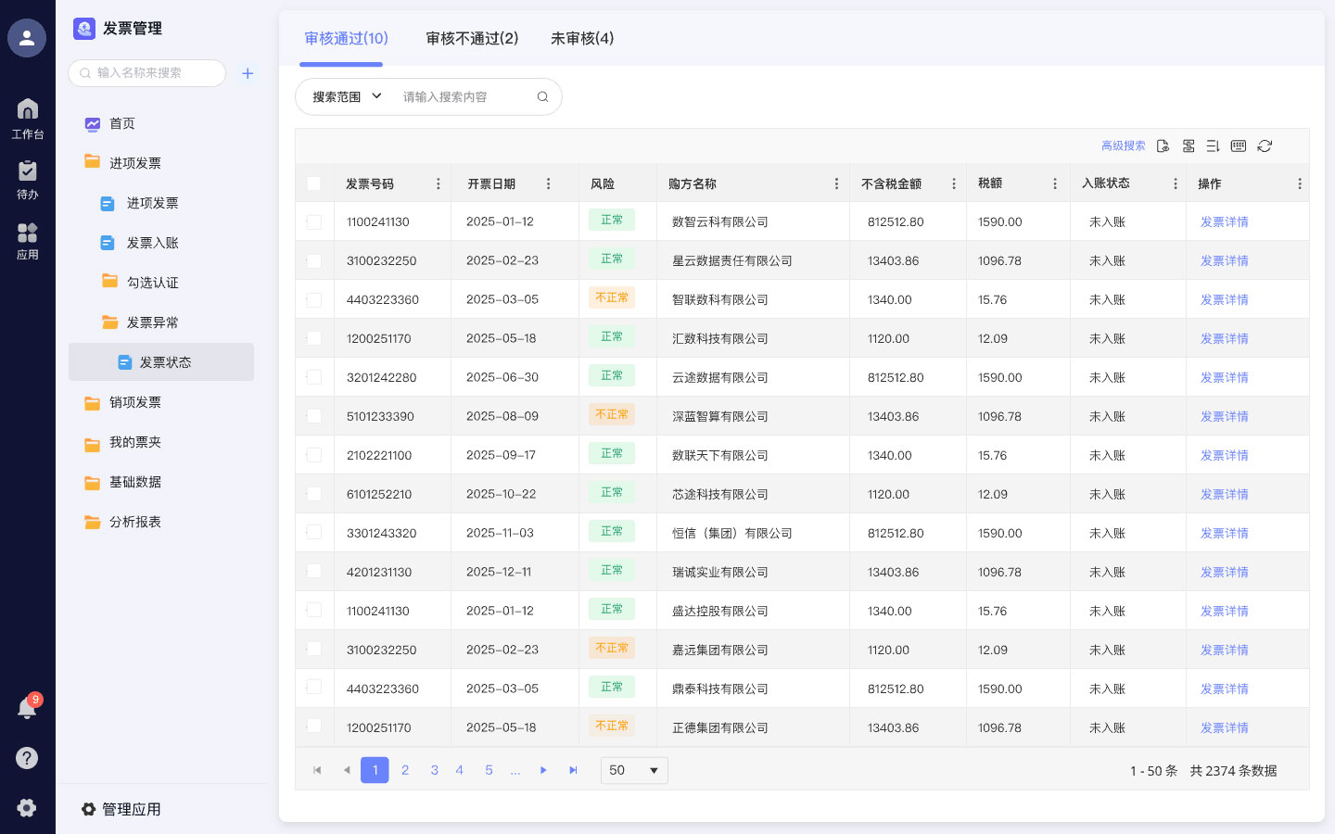This screenshot has height=834, width=1335.
Task: Open column menu for 不含税金额
Action: (x=954, y=183)
